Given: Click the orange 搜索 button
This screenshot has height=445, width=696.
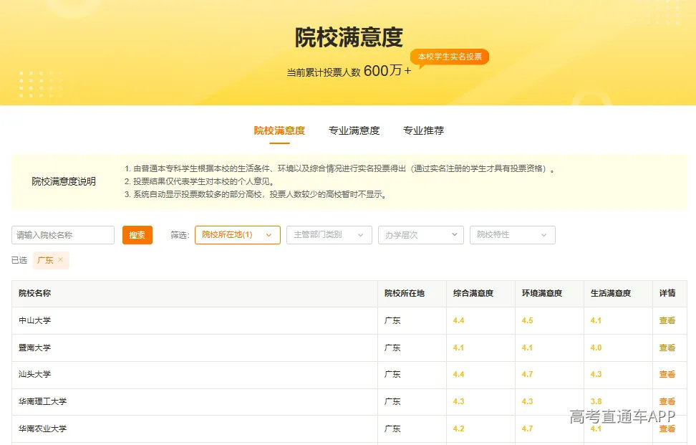Looking at the screenshot, I should coord(137,235).
